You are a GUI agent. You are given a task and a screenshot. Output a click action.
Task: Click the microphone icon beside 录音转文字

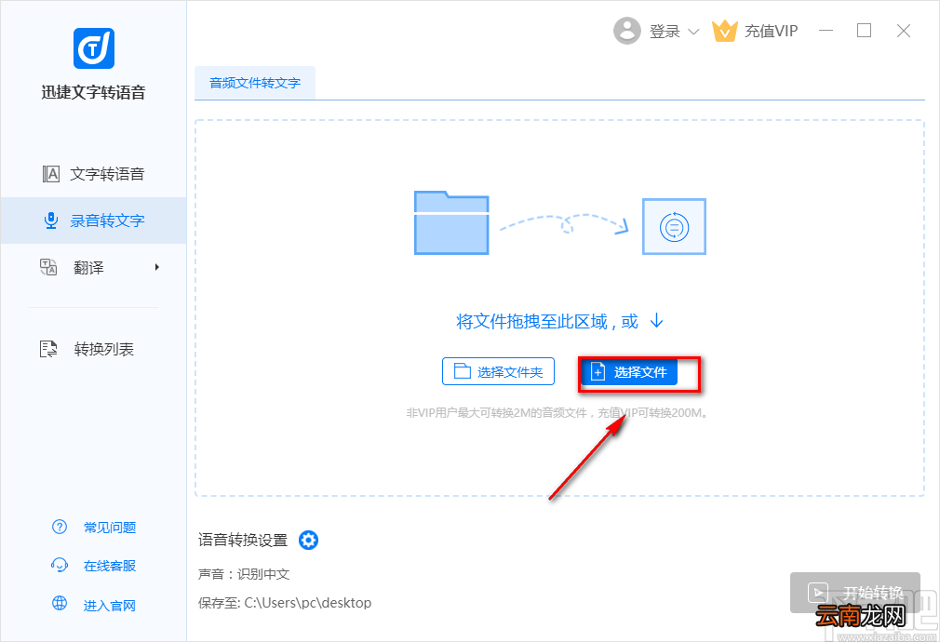pos(51,221)
